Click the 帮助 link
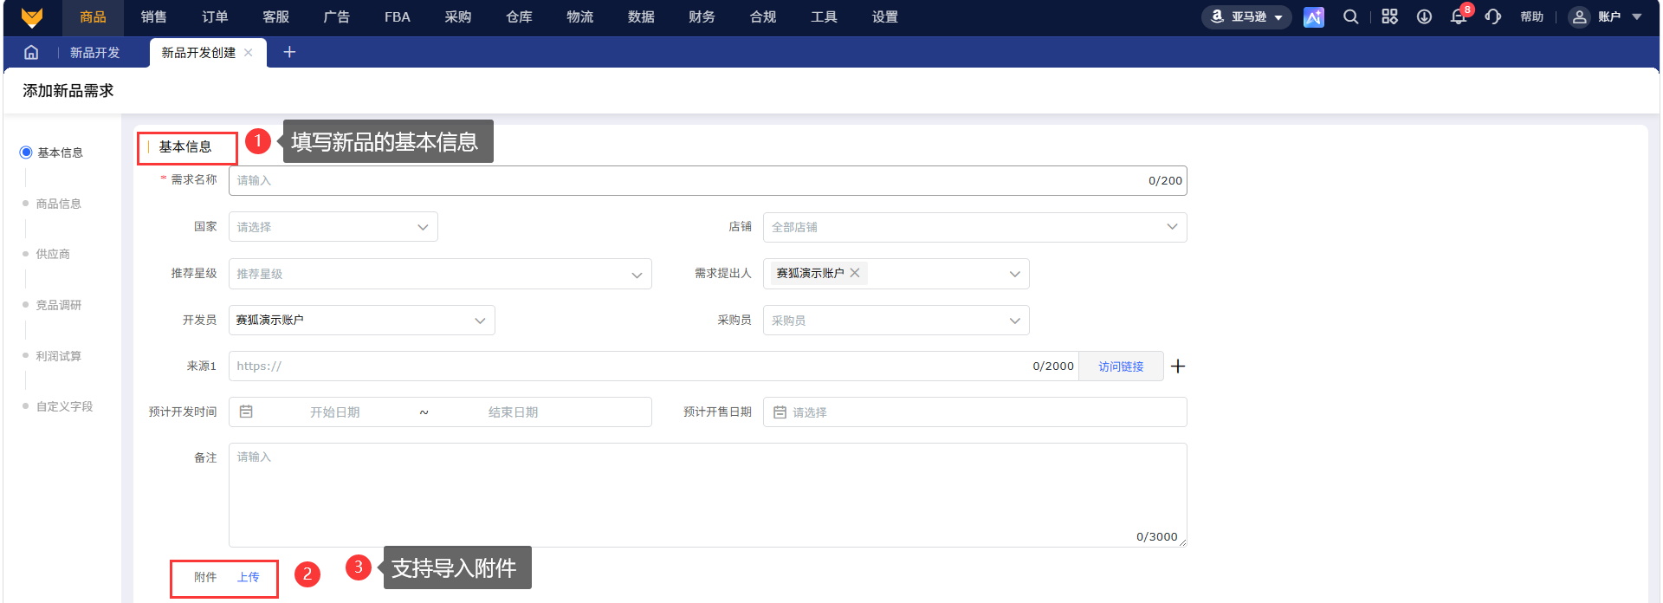1663x603 pixels. coord(1531,17)
